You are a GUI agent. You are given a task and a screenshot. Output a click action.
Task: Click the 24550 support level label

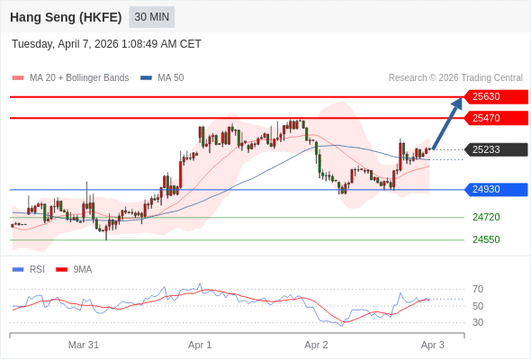pos(486,239)
